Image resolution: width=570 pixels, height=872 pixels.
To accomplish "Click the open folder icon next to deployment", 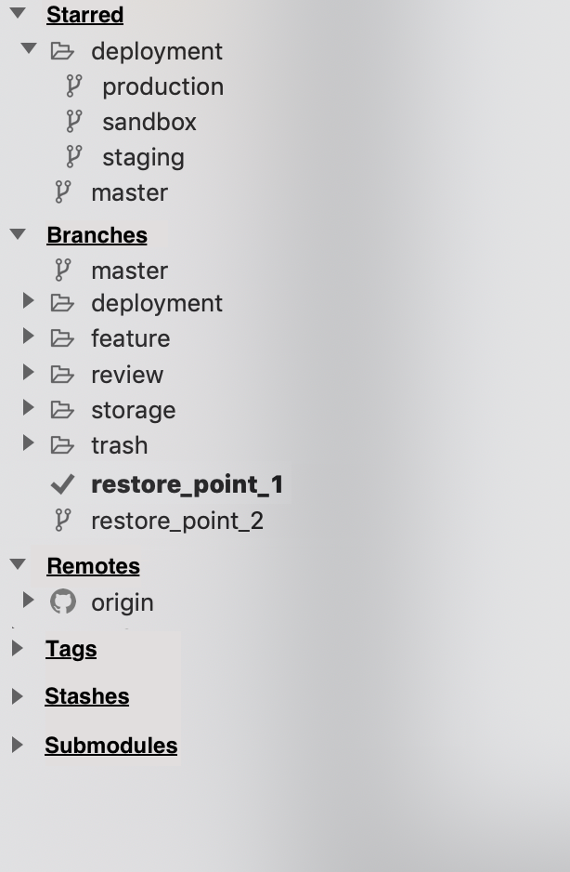I will (x=62, y=51).
